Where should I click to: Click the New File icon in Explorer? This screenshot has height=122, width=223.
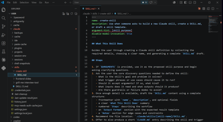(x=63, y=14)
